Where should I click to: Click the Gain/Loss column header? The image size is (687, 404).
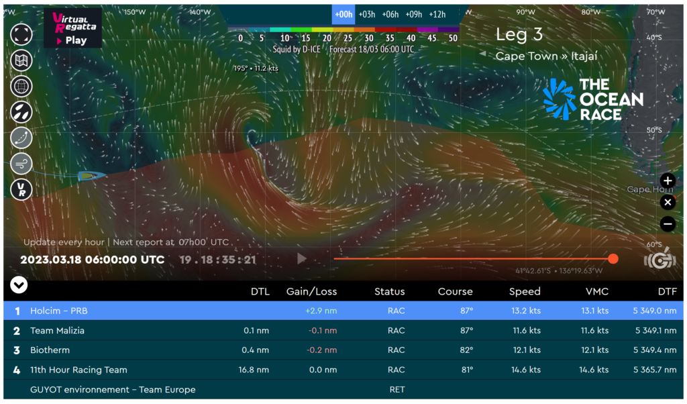(311, 292)
